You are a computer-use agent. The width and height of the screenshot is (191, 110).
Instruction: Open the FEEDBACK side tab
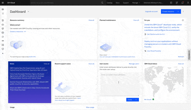(x=189, y=55)
